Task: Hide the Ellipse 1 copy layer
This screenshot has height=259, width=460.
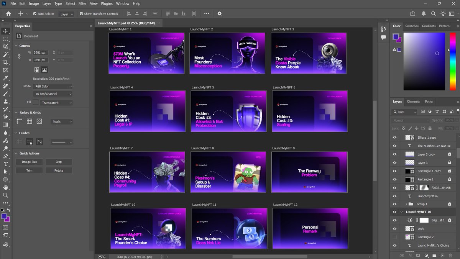Action: pos(394,138)
